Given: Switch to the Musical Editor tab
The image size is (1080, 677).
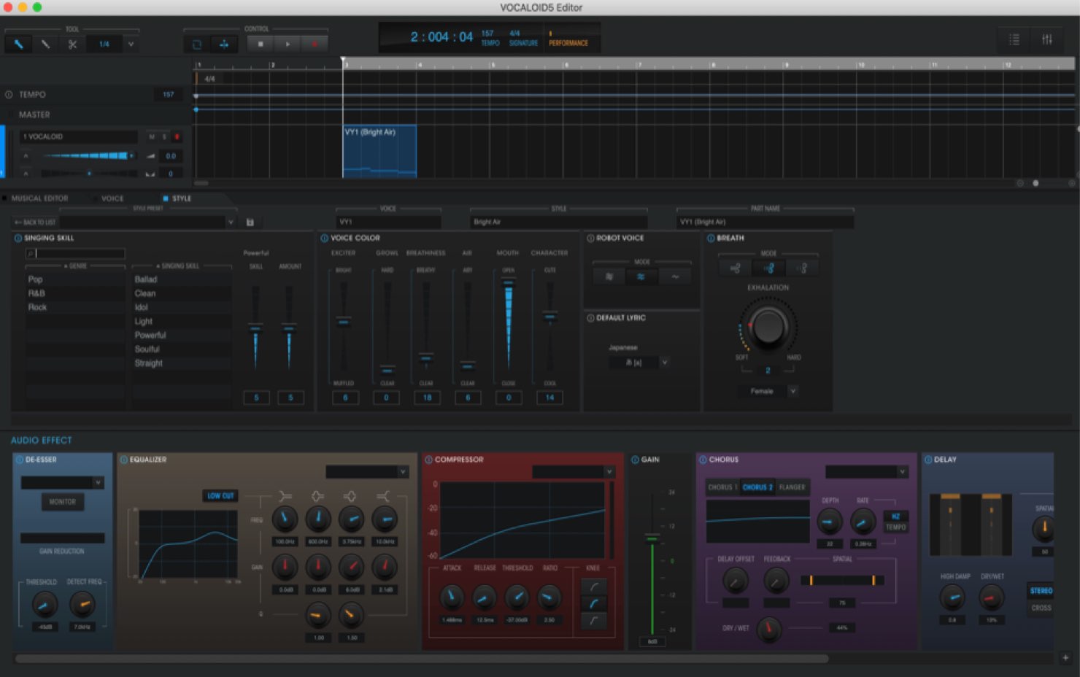Looking at the screenshot, I should pos(39,198).
